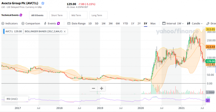216x112 pixels.
Task: Click the RSI (14,C) indicator label
Action: tap(12, 99)
